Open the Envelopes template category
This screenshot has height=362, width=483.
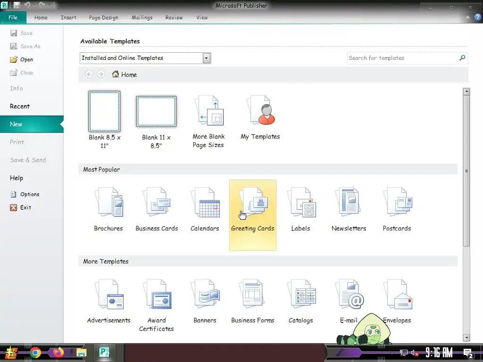[397, 301]
